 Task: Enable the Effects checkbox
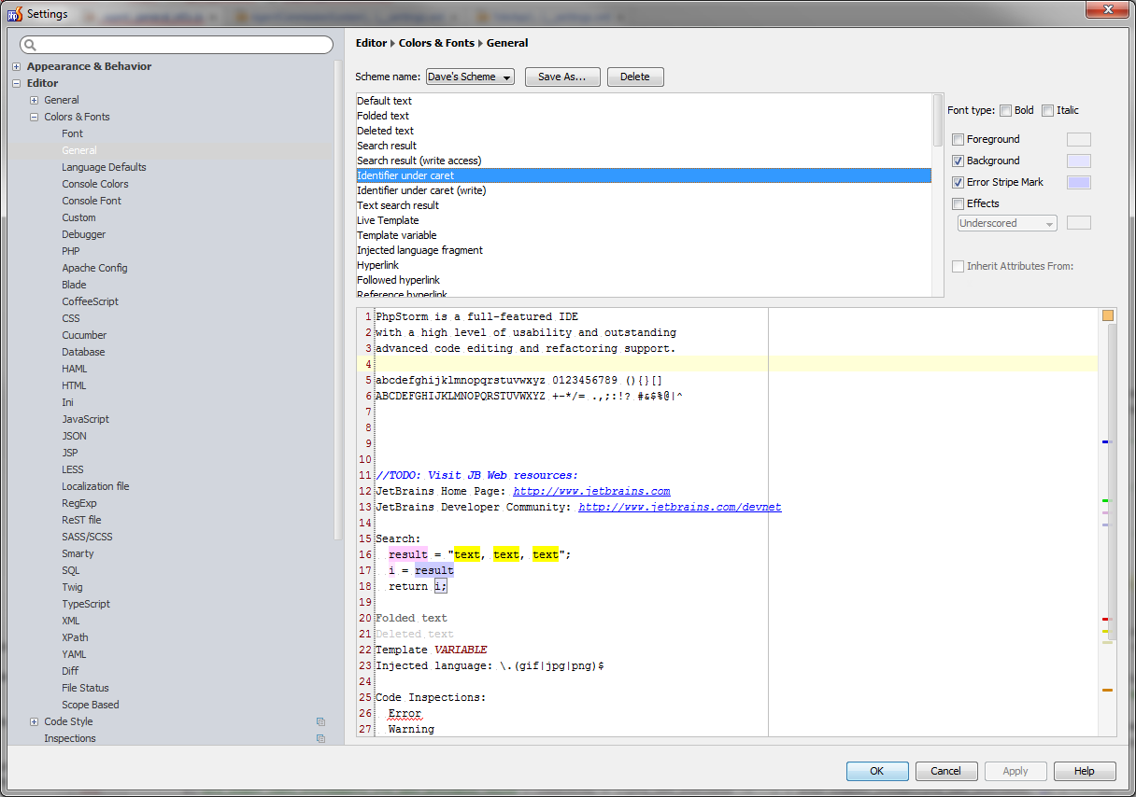(x=958, y=203)
